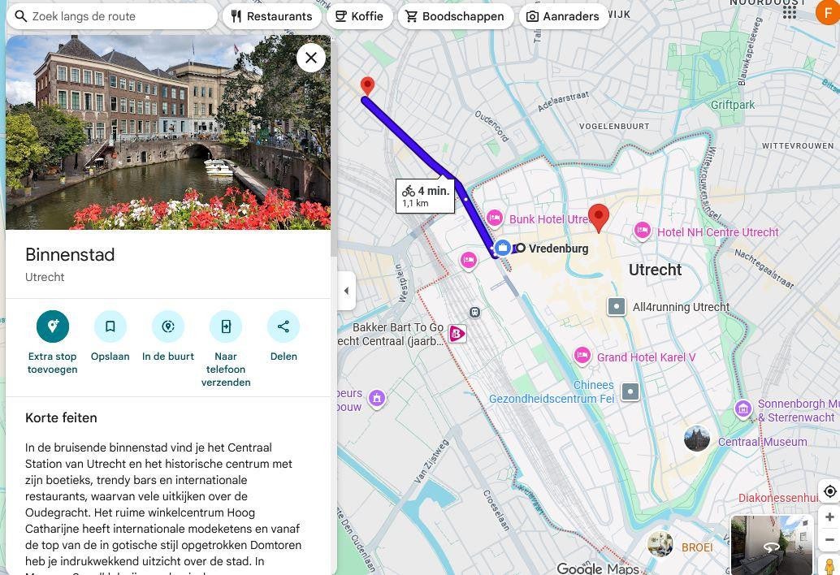Click the Zoek langs de route search field
Screen dimensions: 840x575
112,16
